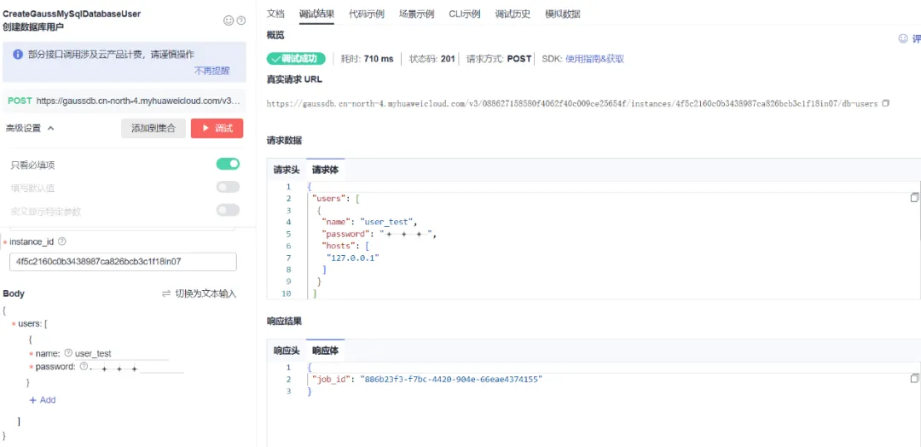Image resolution: width=921 pixels, height=447 pixels.
Task: View the 调试历史 tab
Action: pyautogui.click(x=513, y=14)
